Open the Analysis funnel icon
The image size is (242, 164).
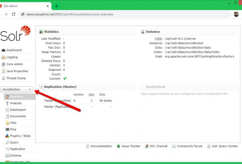(7, 103)
